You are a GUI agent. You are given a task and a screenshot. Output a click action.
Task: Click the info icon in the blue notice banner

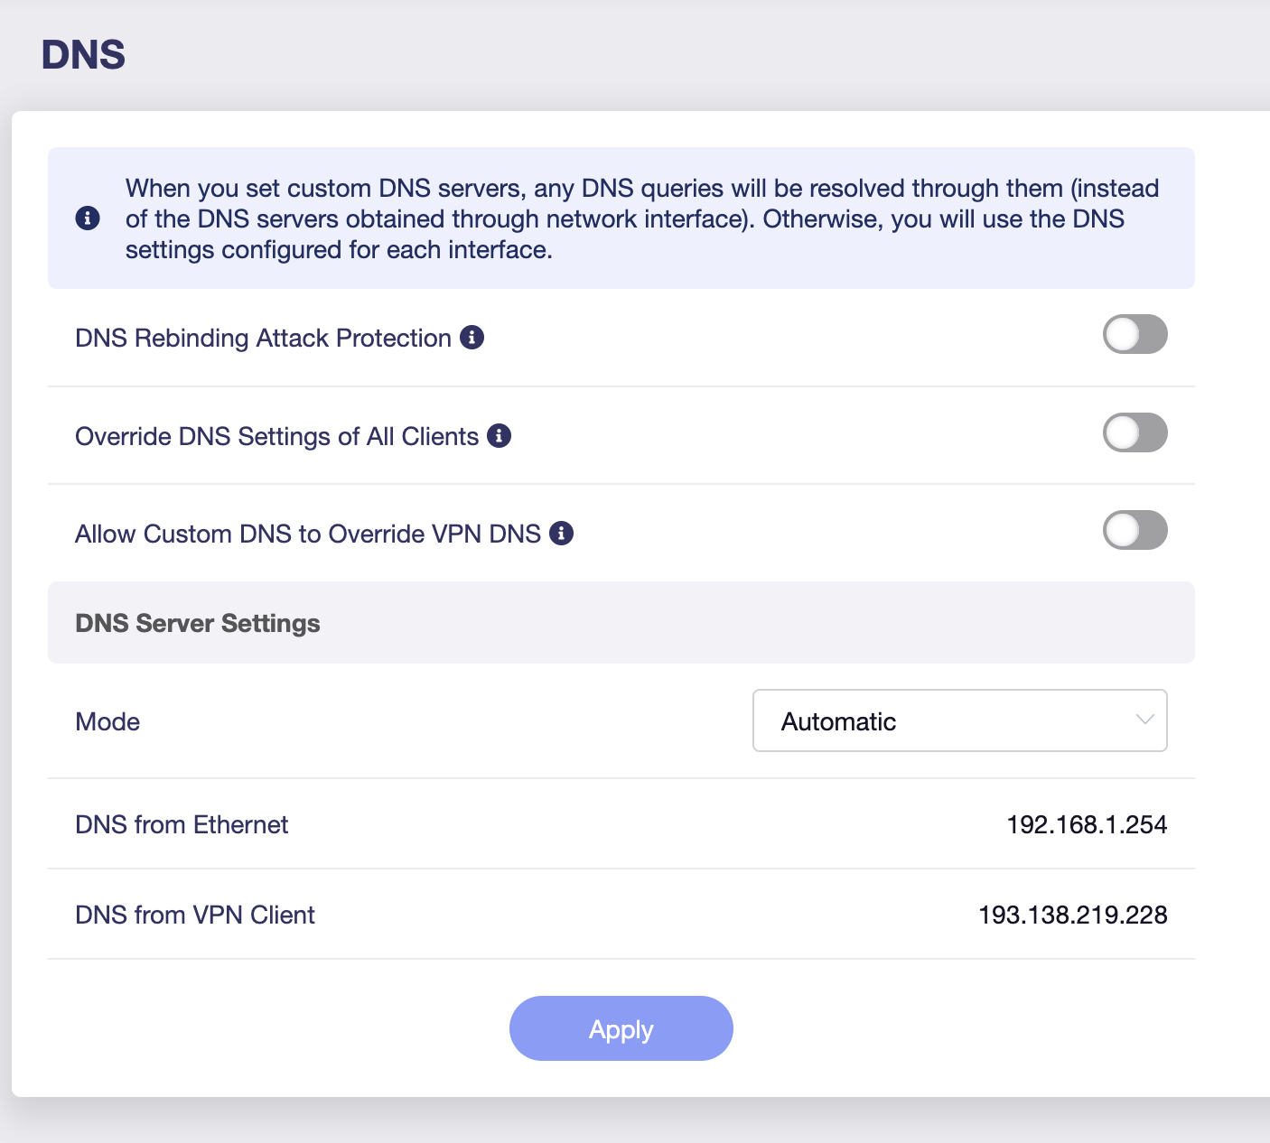(88, 218)
